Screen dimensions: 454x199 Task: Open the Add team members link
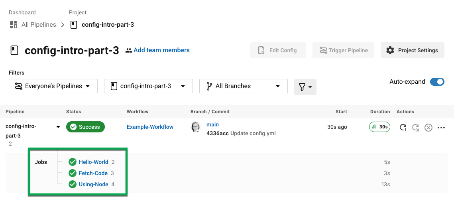pos(161,50)
